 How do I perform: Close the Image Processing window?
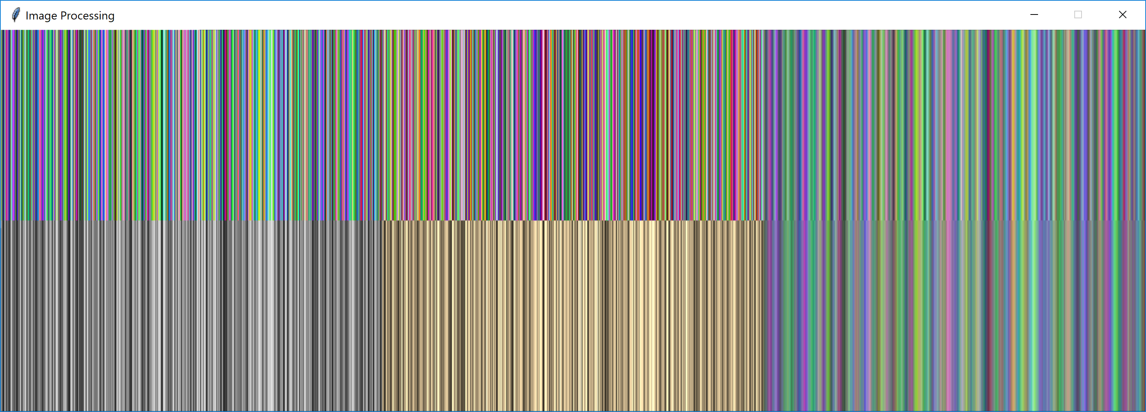coord(1122,14)
